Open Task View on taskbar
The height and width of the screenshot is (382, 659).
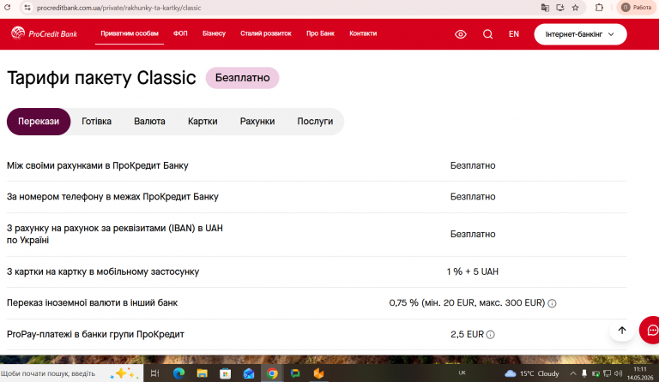pos(154,373)
